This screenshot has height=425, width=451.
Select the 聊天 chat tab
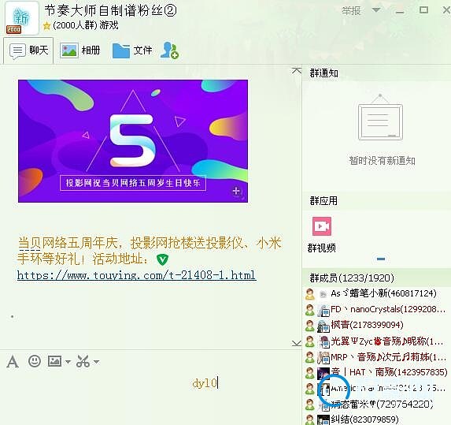pos(28,50)
